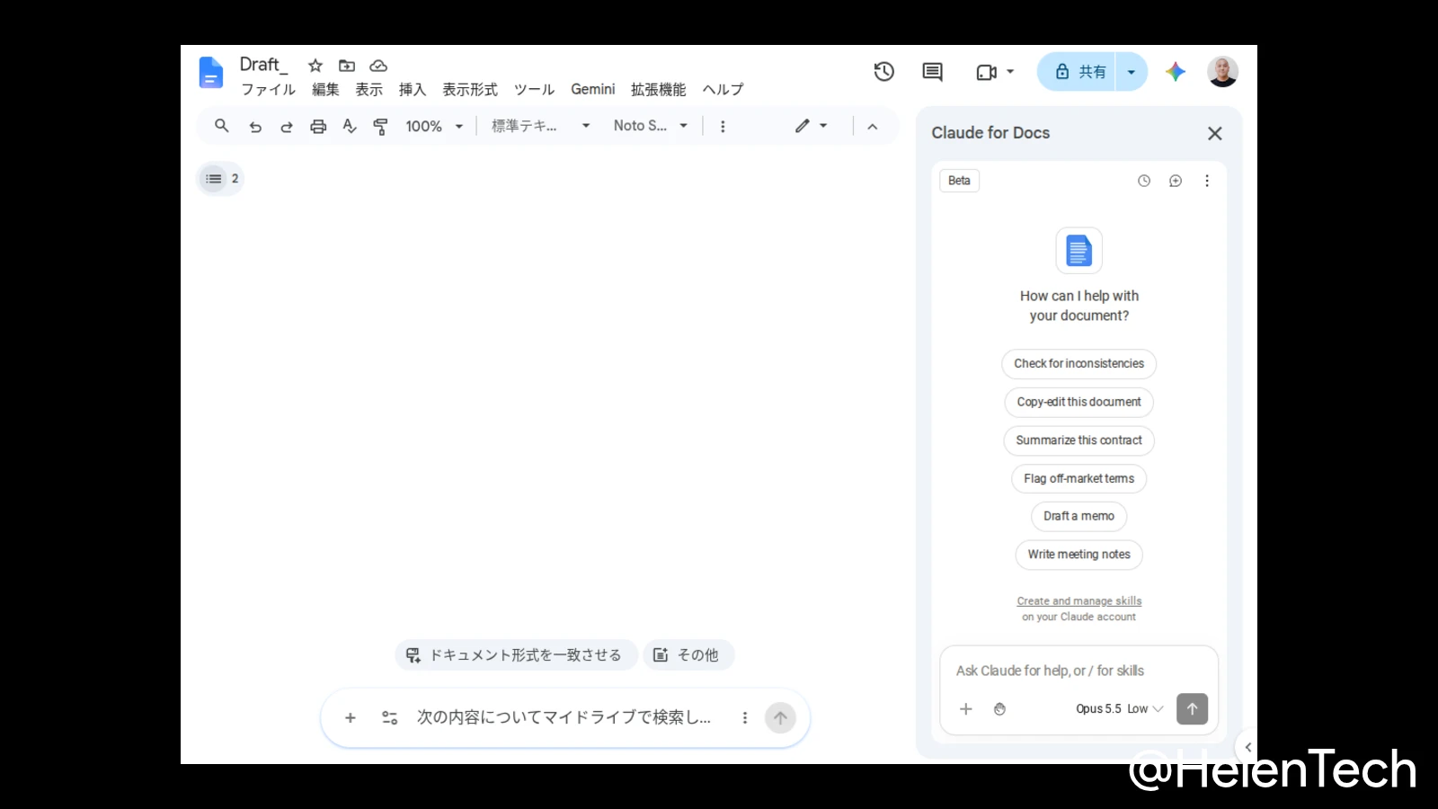The image size is (1438, 809).
Task: Close Claude for Docs panel
Action: click(1215, 133)
